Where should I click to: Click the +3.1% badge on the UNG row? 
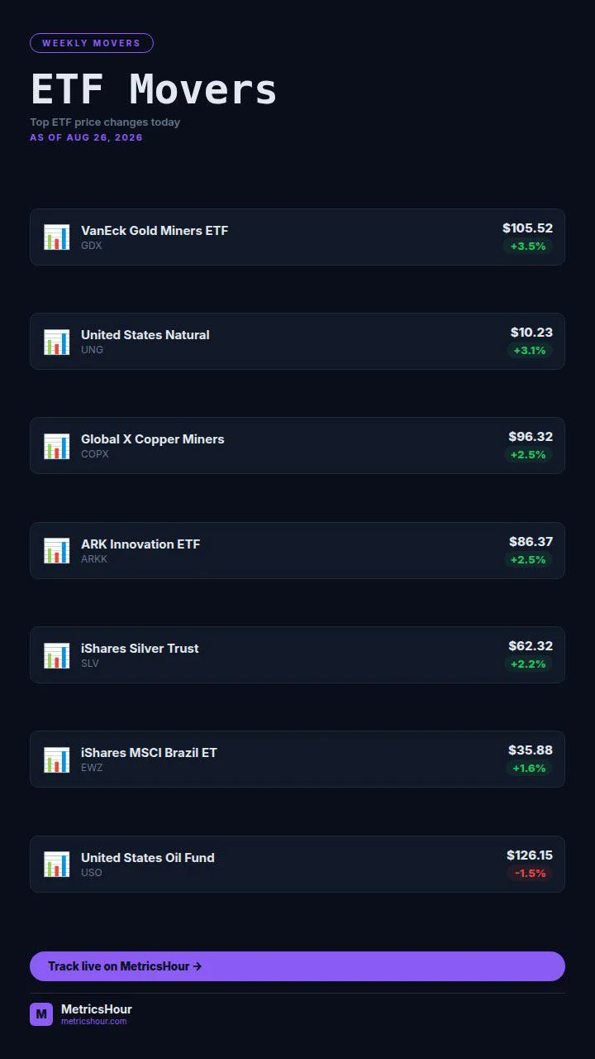coord(530,351)
